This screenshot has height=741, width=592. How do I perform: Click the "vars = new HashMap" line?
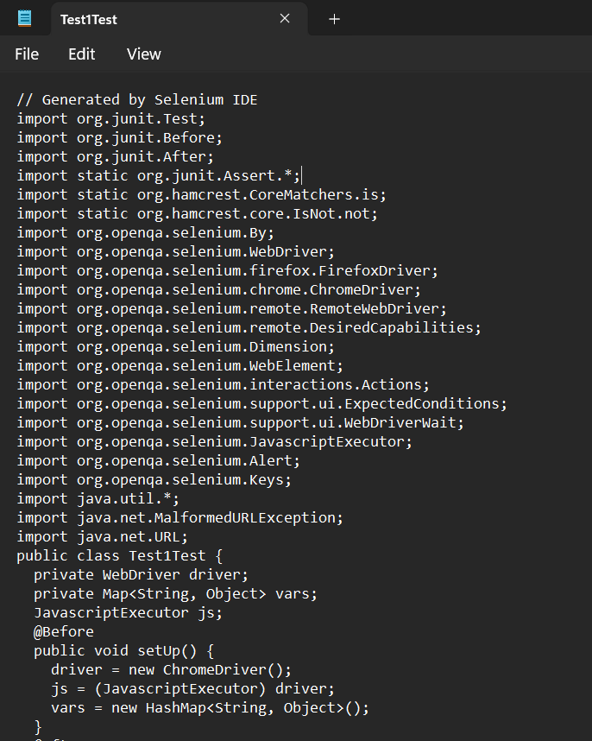[210, 707]
